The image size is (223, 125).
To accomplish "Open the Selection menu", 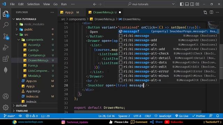I will [33, 4].
